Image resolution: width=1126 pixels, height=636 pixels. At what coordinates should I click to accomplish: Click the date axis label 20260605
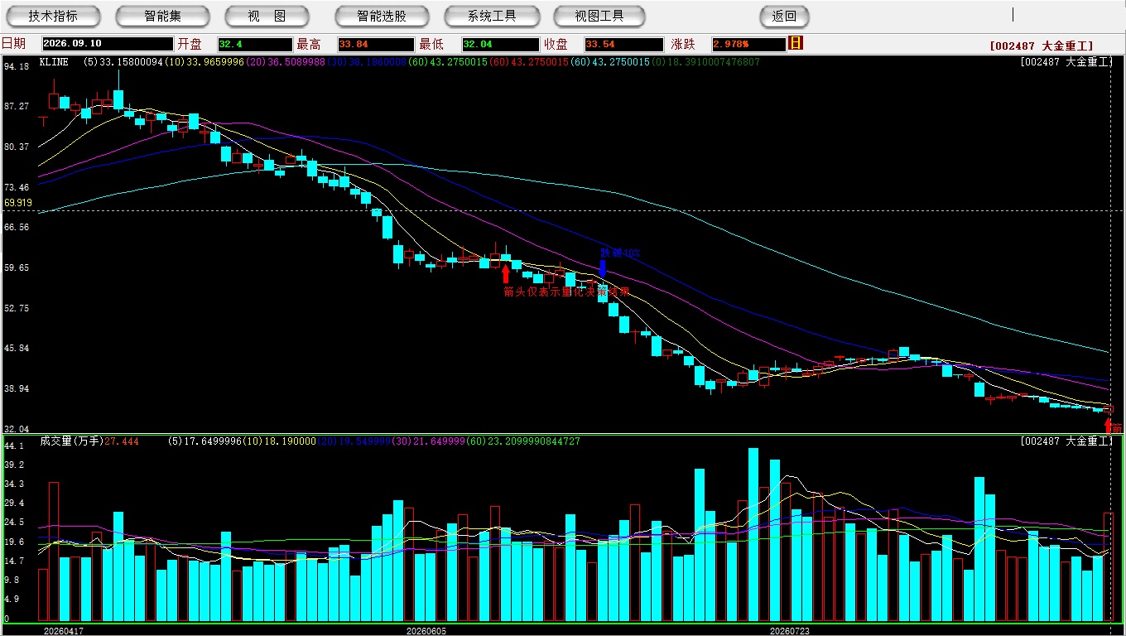click(426, 631)
